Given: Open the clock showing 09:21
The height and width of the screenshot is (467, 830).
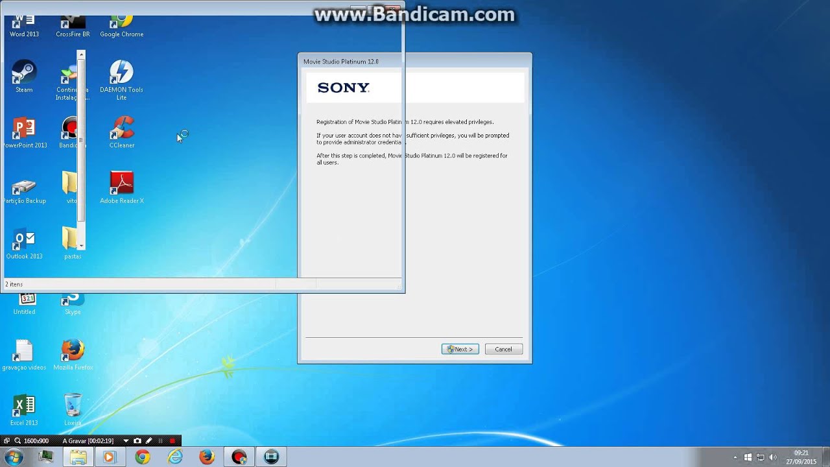Looking at the screenshot, I should (x=801, y=457).
